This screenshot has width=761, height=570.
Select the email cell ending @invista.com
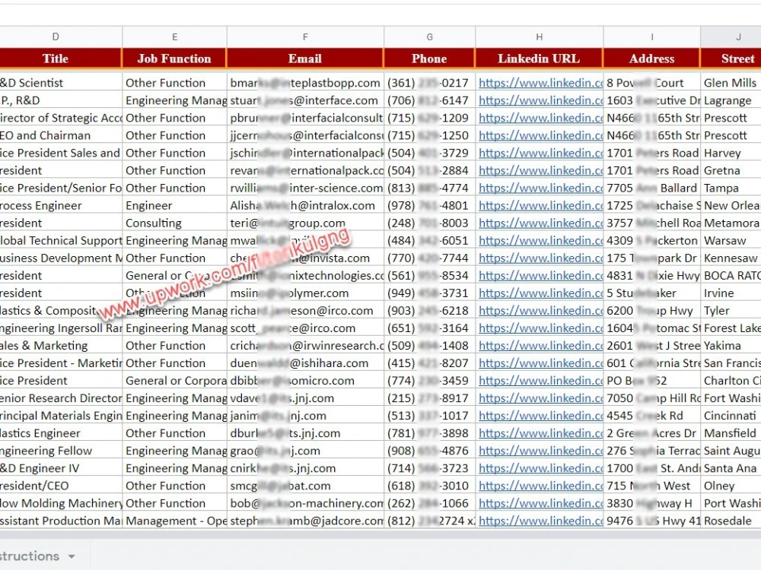pyautogui.click(x=305, y=258)
